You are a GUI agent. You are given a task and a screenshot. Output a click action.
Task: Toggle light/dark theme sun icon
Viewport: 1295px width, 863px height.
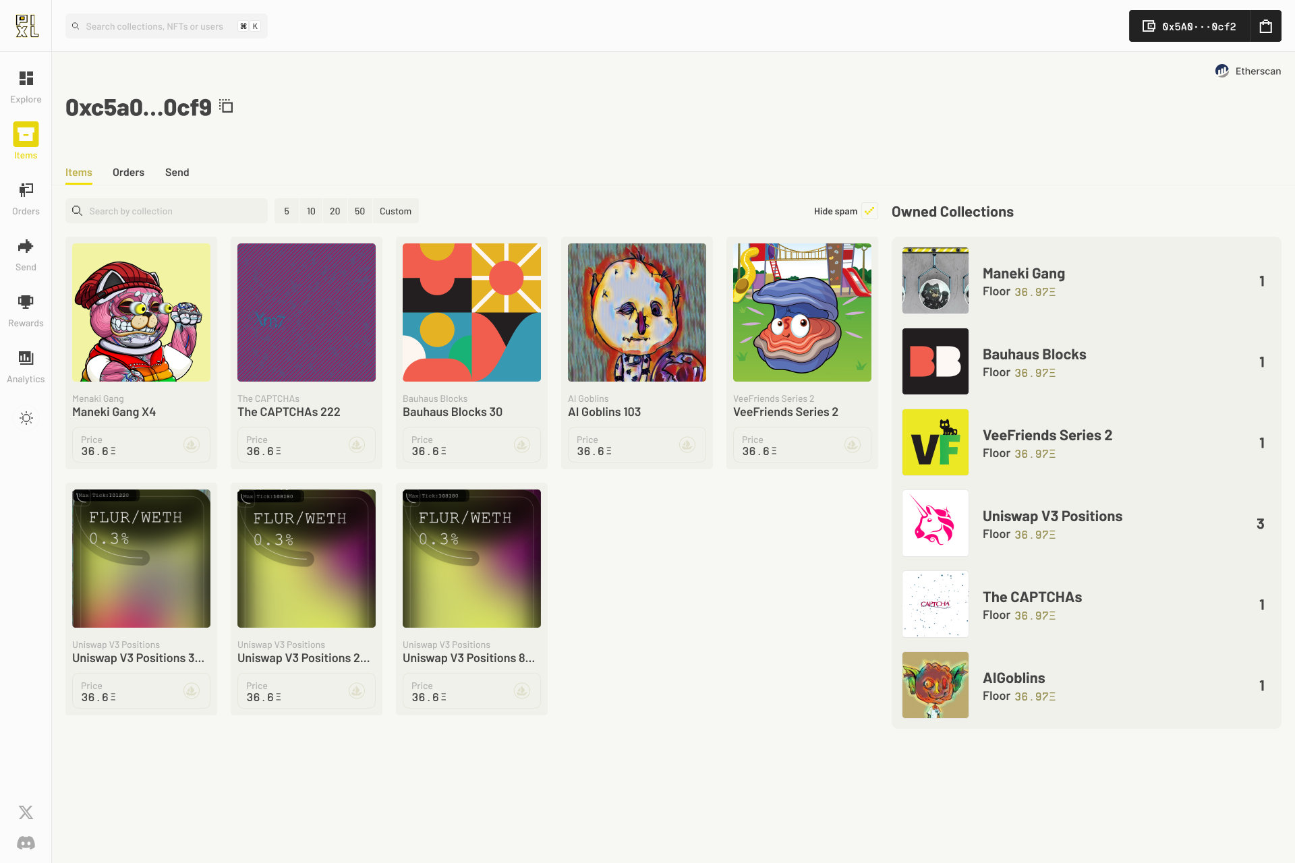pyautogui.click(x=26, y=418)
